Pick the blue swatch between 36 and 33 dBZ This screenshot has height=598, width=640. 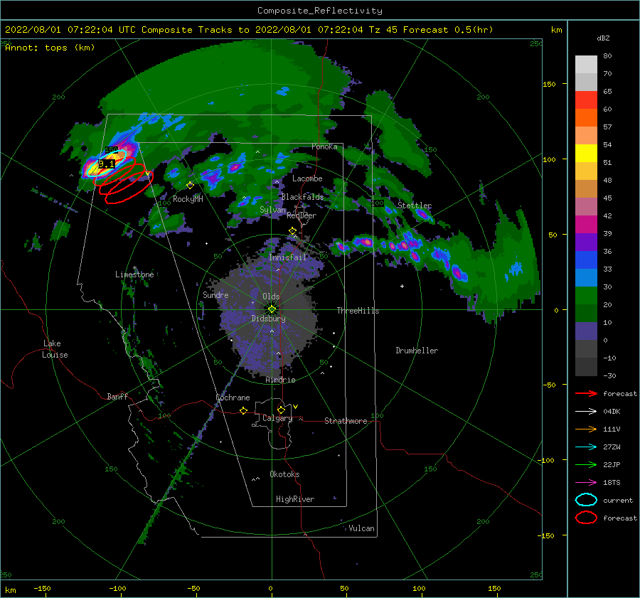(x=586, y=260)
